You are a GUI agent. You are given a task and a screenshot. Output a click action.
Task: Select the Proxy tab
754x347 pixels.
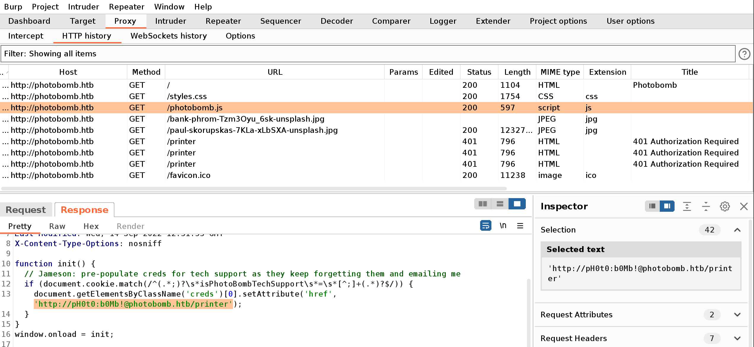coord(125,21)
